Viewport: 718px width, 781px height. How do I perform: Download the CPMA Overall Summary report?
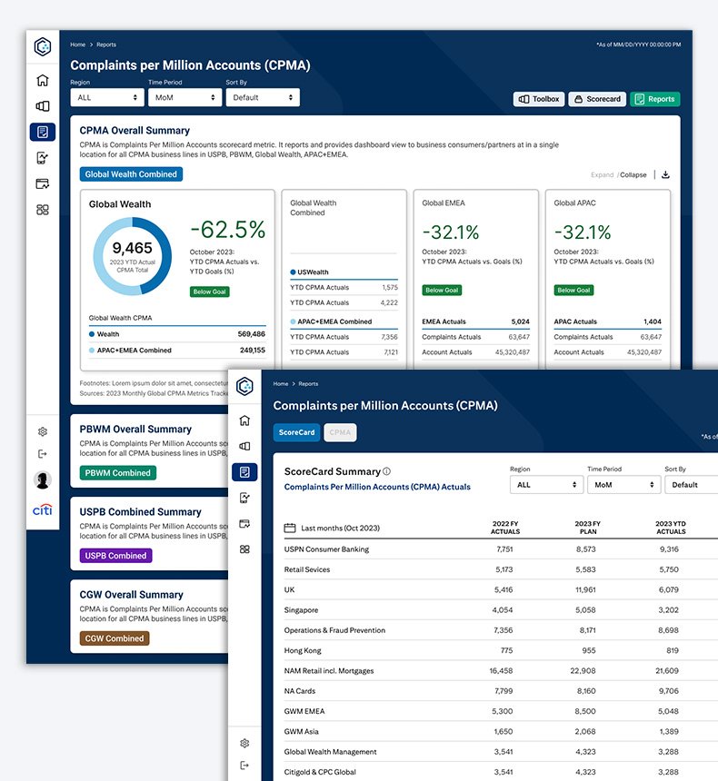[665, 175]
